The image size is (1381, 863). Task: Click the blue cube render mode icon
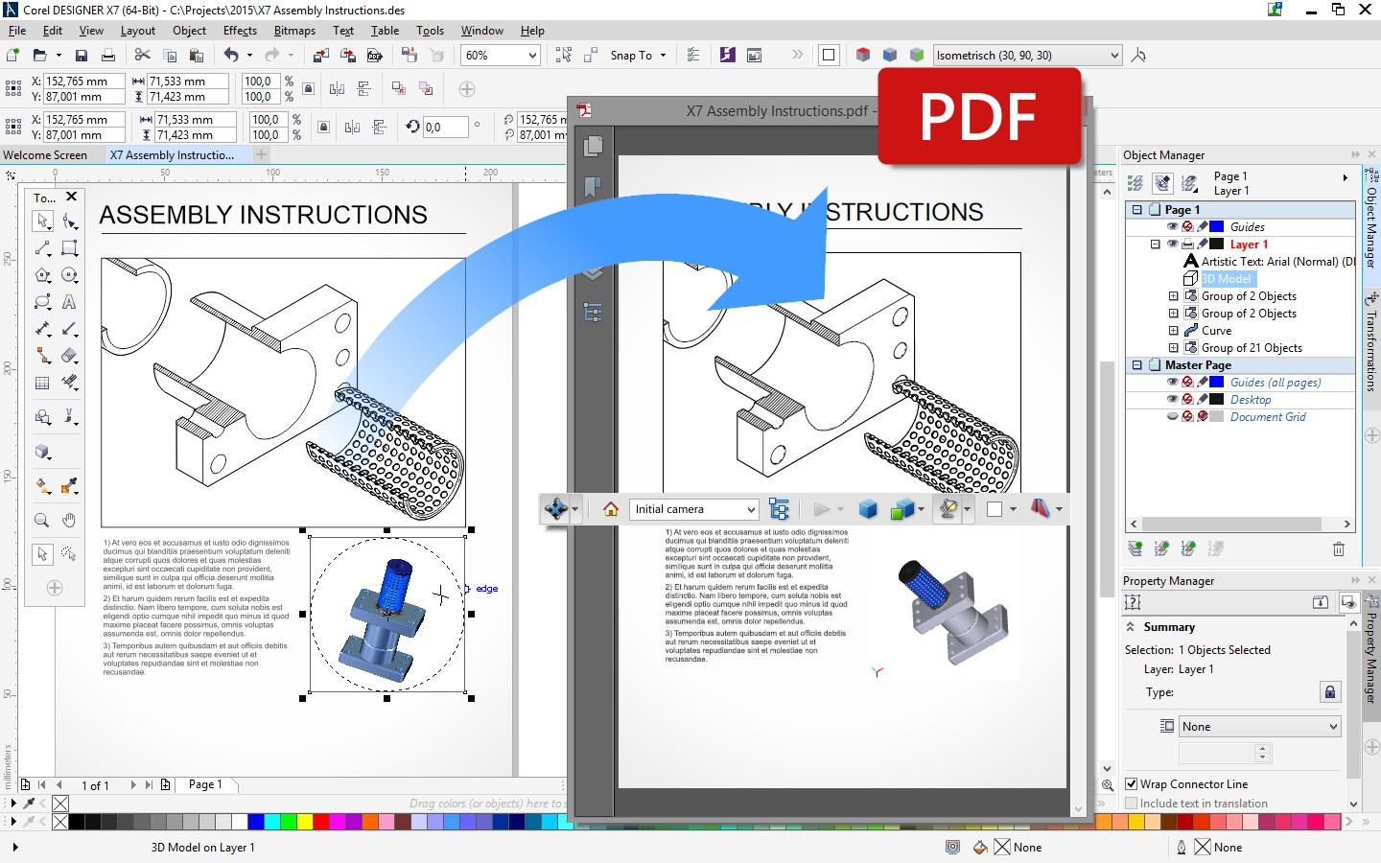pyautogui.click(x=868, y=509)
